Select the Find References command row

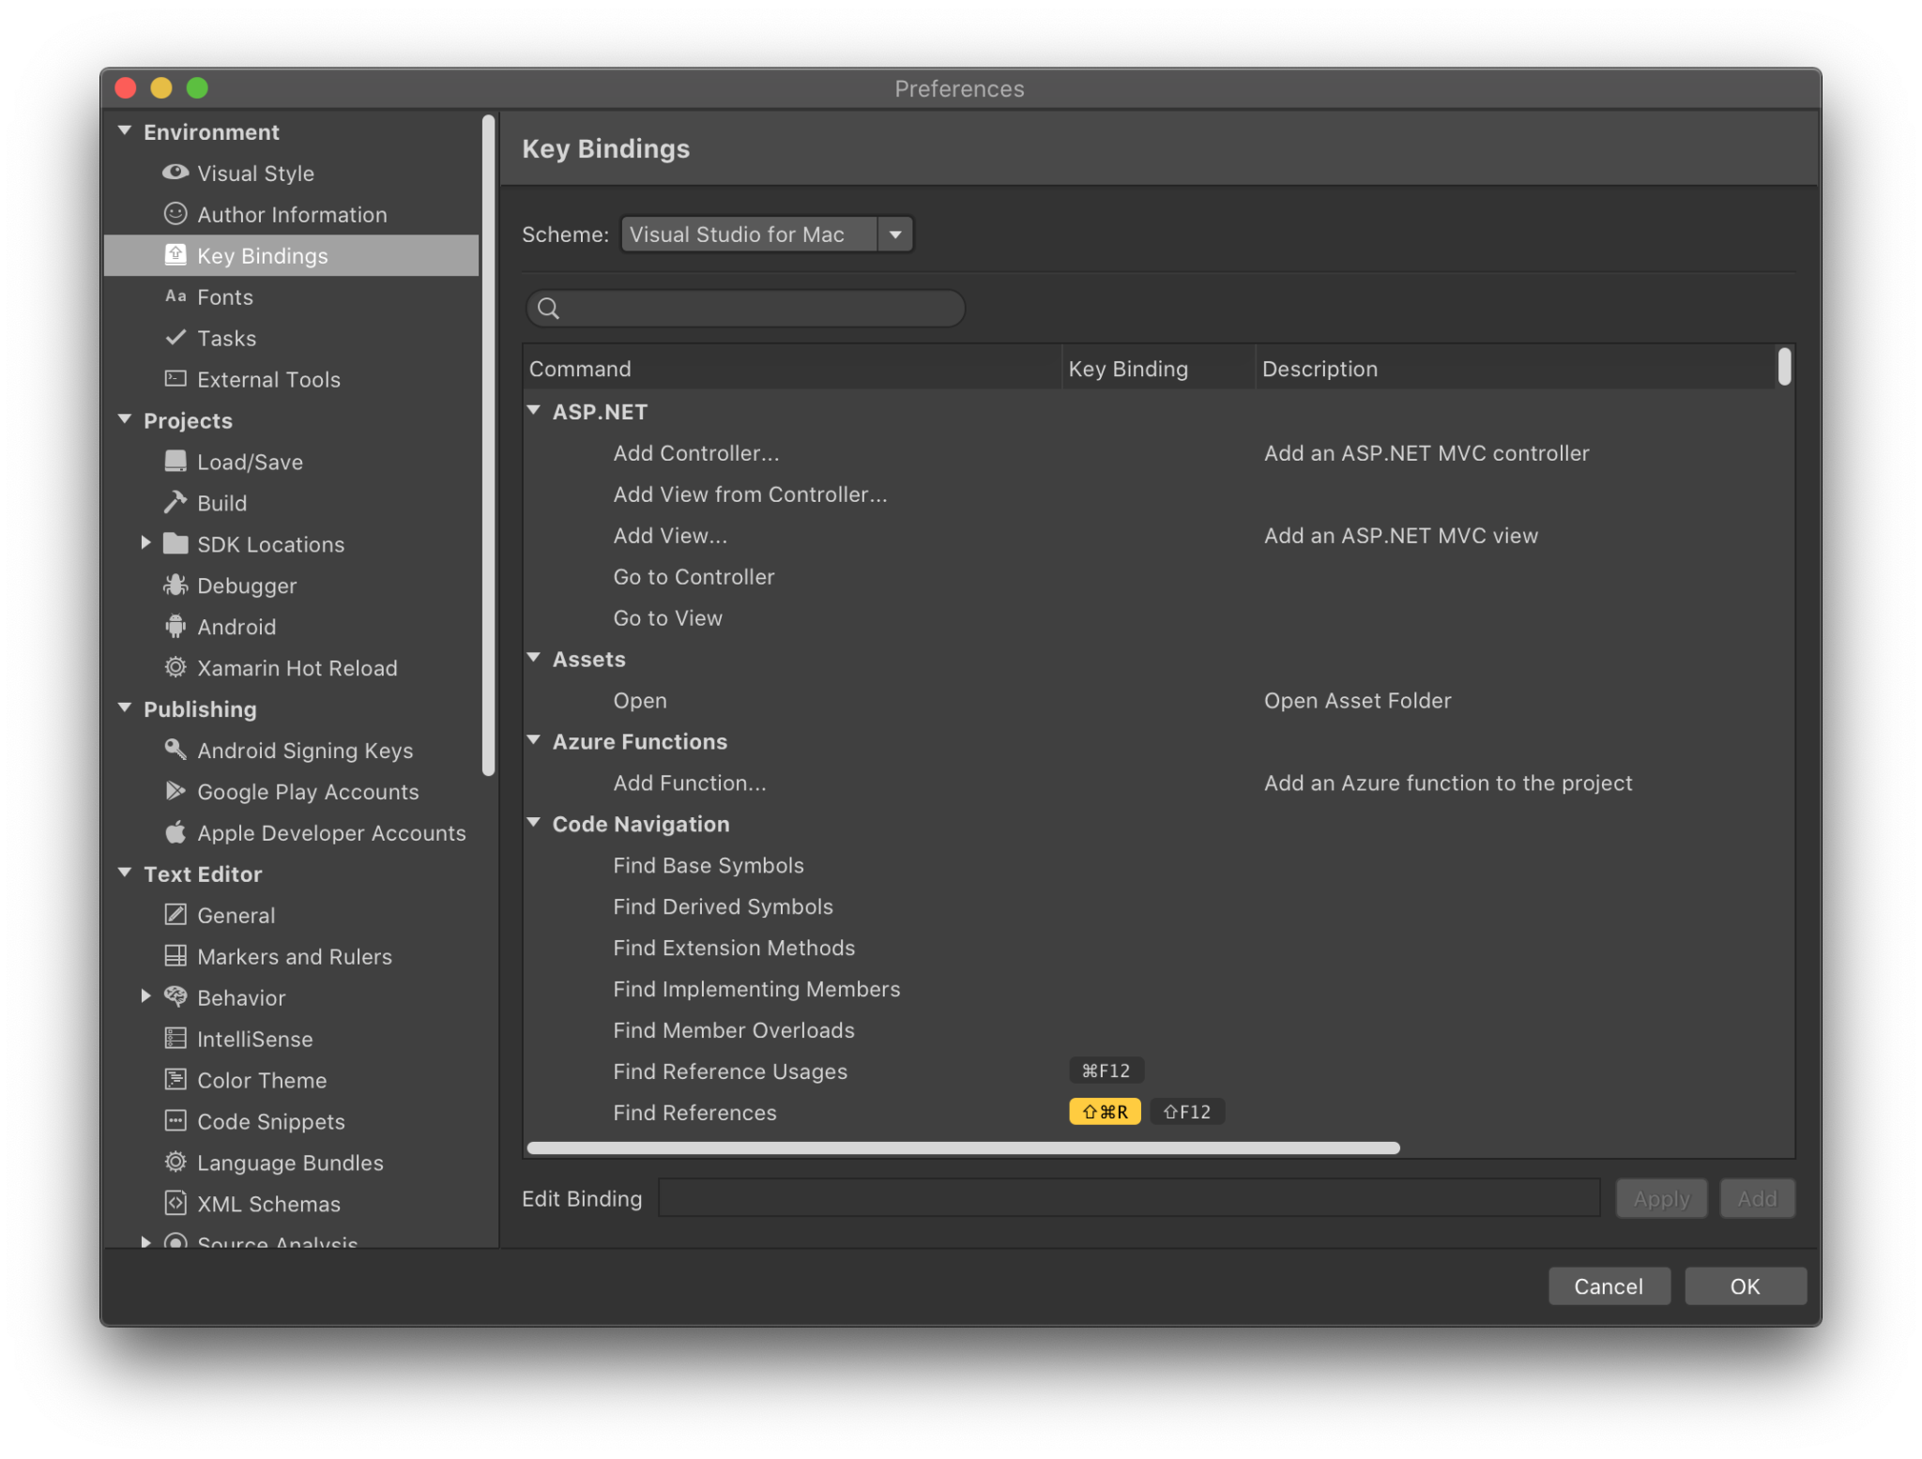[694, 1113]
